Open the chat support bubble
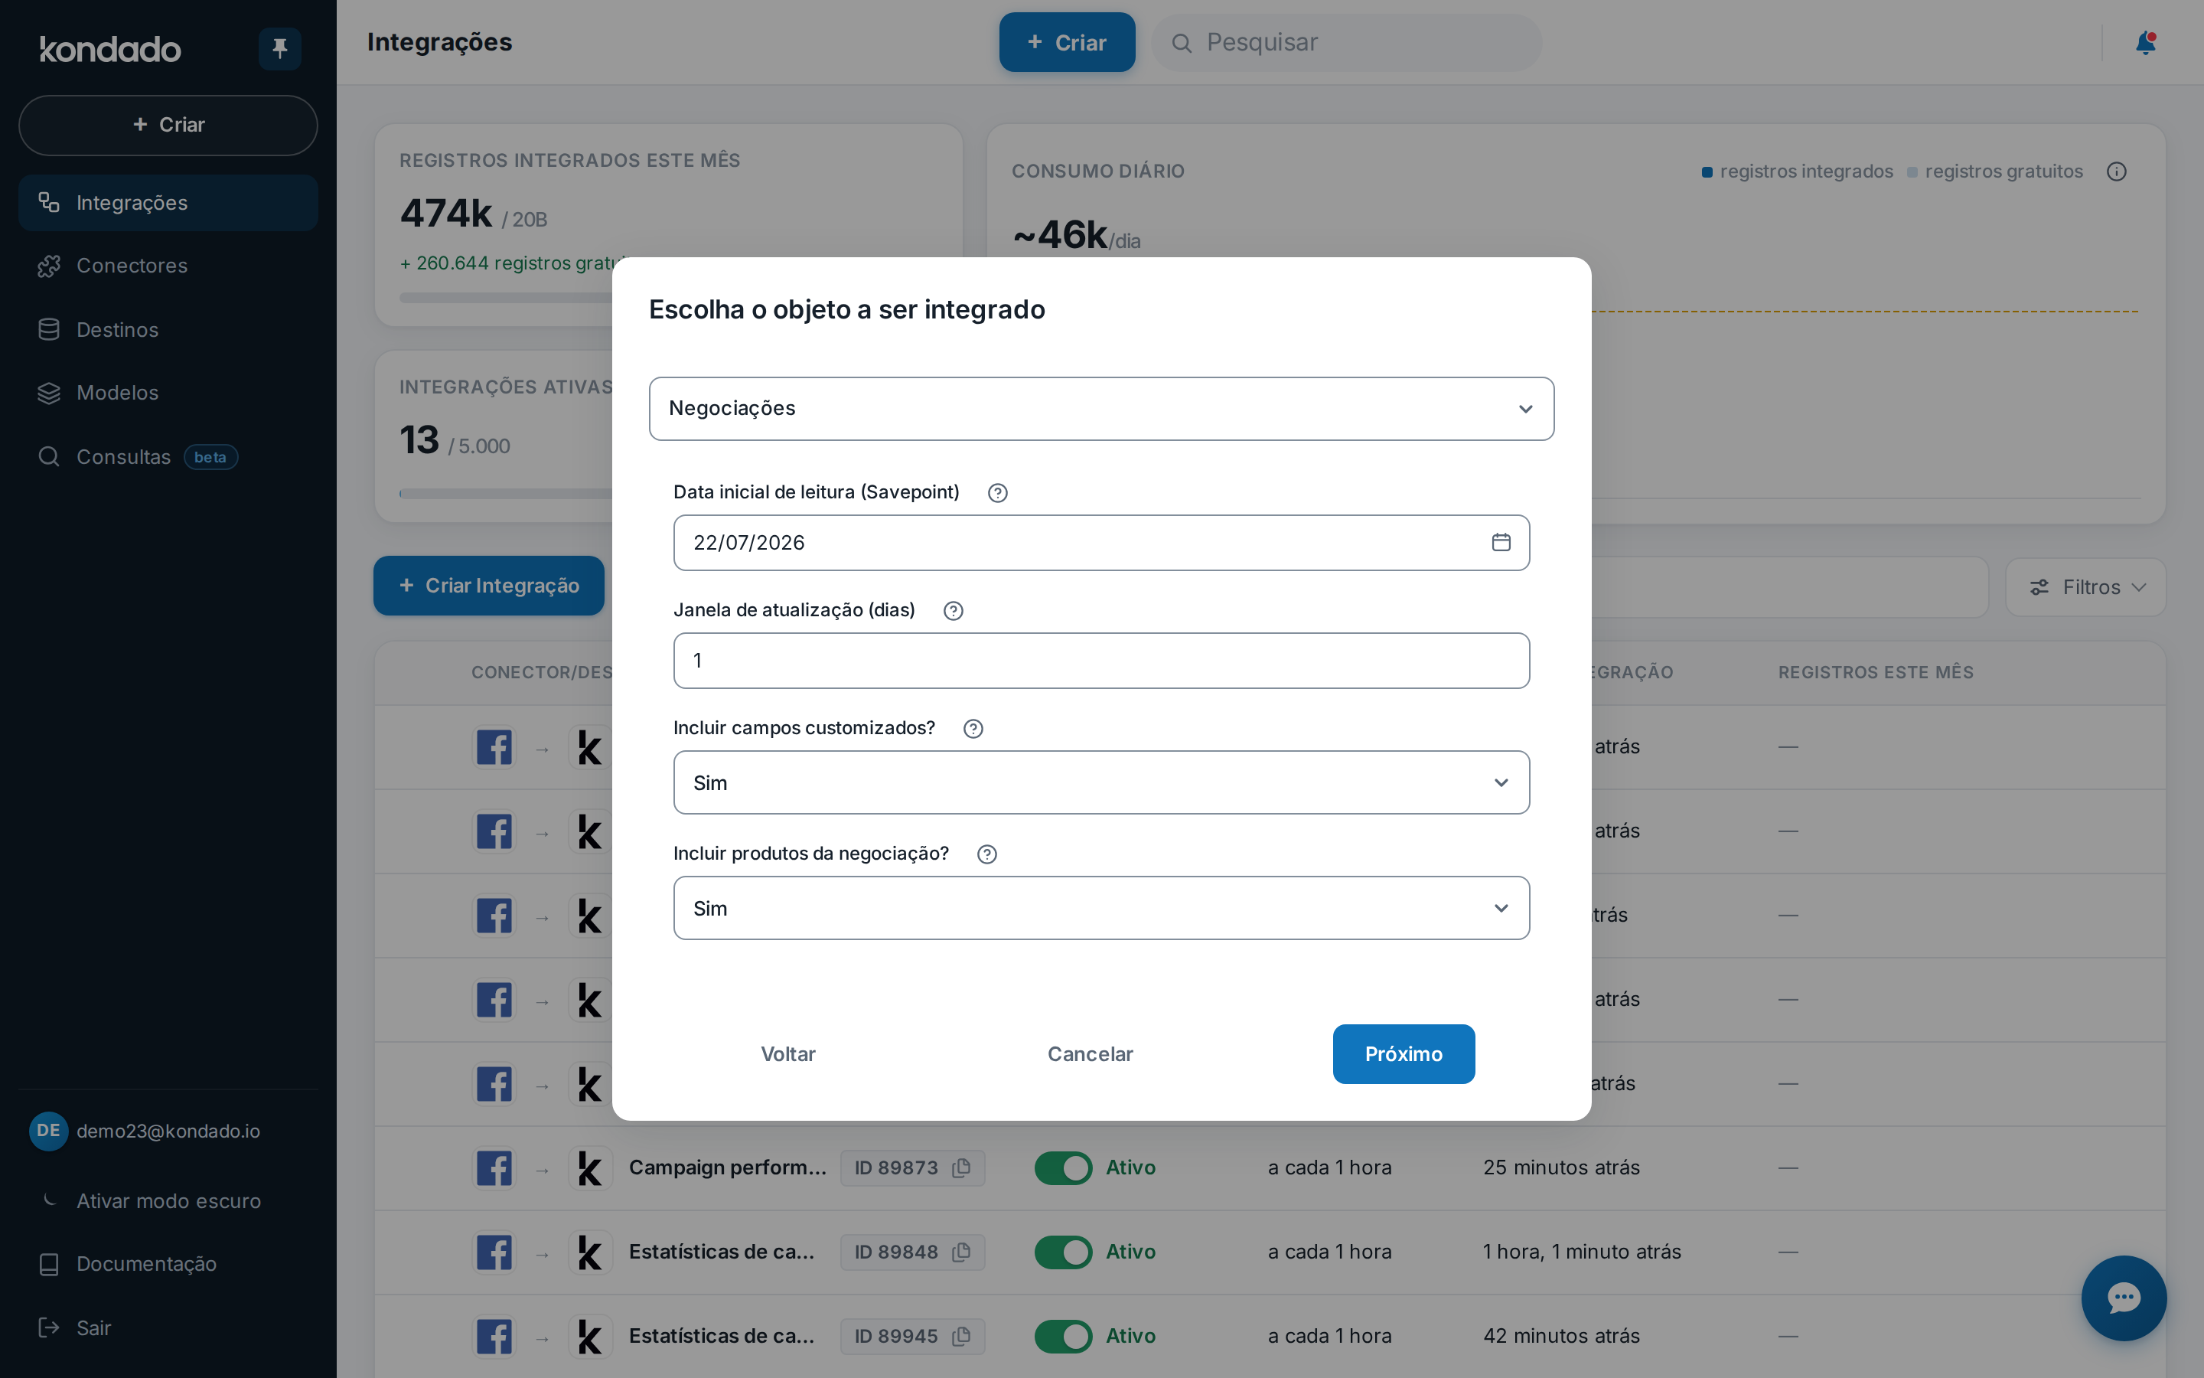The height and width of the screenshot is (1378, 2204). (x=2124, y=1298)
